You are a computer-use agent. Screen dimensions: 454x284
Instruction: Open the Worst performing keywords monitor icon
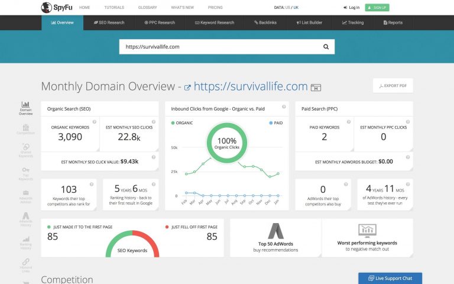click(367, 230)
